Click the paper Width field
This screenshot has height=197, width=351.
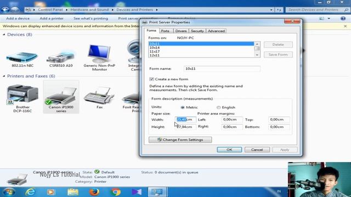pos(185,120)
